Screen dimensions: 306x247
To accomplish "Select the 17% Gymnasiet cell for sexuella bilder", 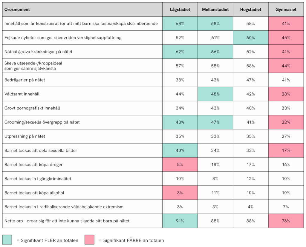I will 286,150.
